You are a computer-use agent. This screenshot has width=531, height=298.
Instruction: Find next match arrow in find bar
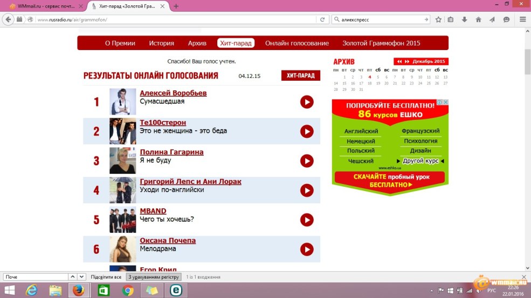tap(81, 276)
